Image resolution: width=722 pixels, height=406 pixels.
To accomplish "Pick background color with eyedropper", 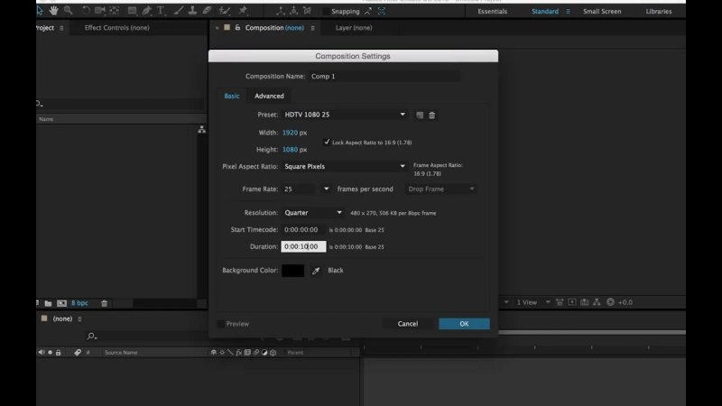I will point(316,271).
